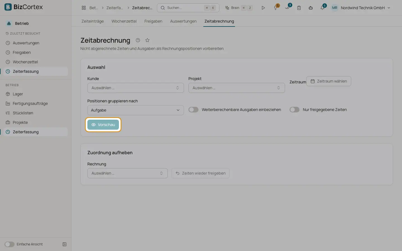The height and width of the screenshot is (251, 402).
Task: Open the Brain AI assistant
Action: coord(239,8)
